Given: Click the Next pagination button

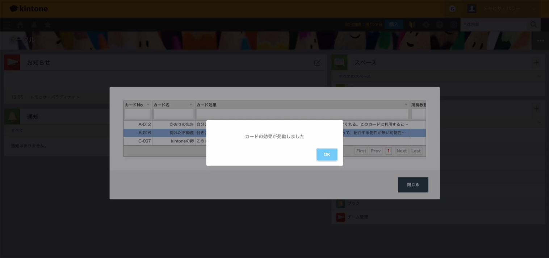Looking at the screenshot, I should (x=402, y=151).
